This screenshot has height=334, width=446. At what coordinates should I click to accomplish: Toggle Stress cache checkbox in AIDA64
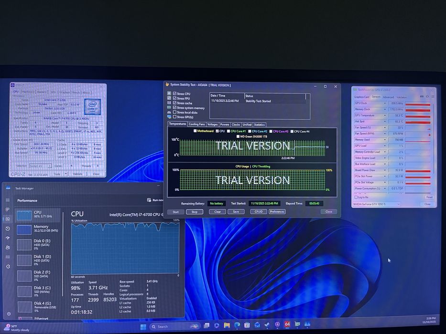[174, 103]
